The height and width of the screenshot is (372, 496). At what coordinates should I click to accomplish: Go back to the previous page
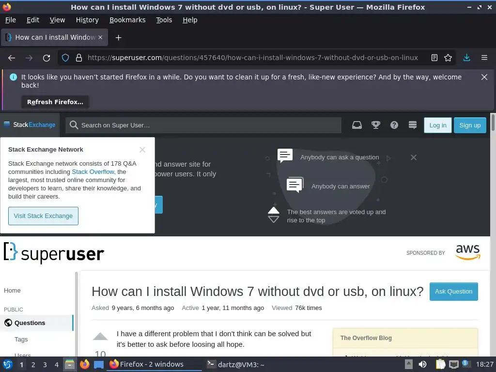[x=12, y=58]
